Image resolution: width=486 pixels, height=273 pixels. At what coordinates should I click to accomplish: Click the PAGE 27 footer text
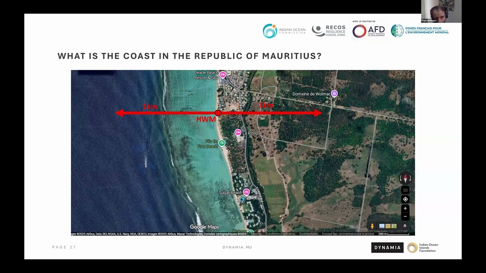[64, 247]
